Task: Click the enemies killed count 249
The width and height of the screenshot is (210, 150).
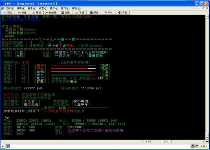Action: point(100,78)
